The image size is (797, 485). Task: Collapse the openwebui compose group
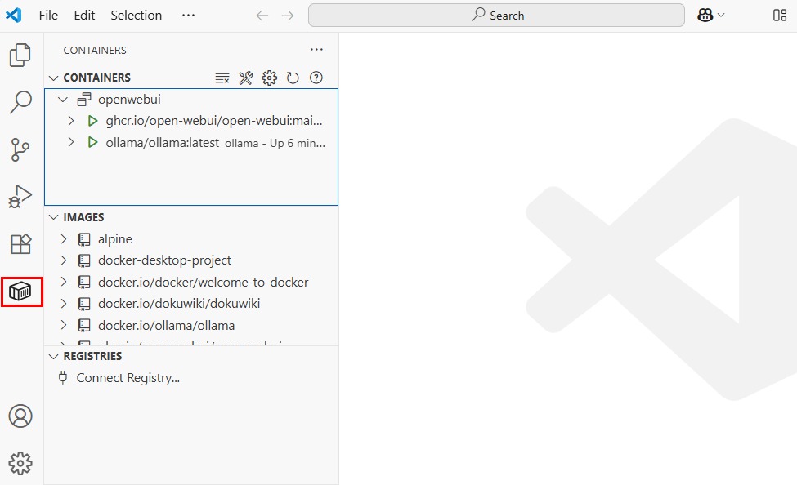tap(63, 100)
